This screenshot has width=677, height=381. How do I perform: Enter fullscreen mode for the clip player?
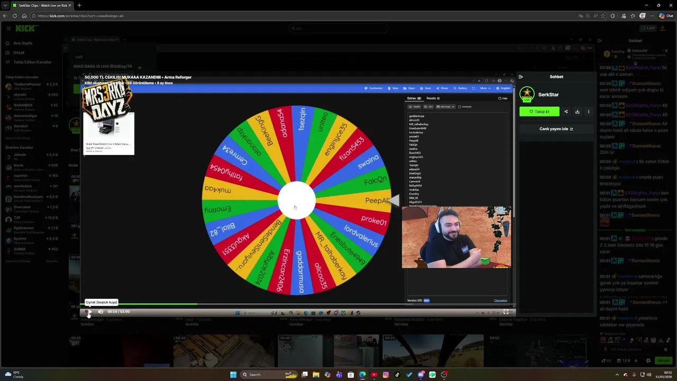[506, 312]
